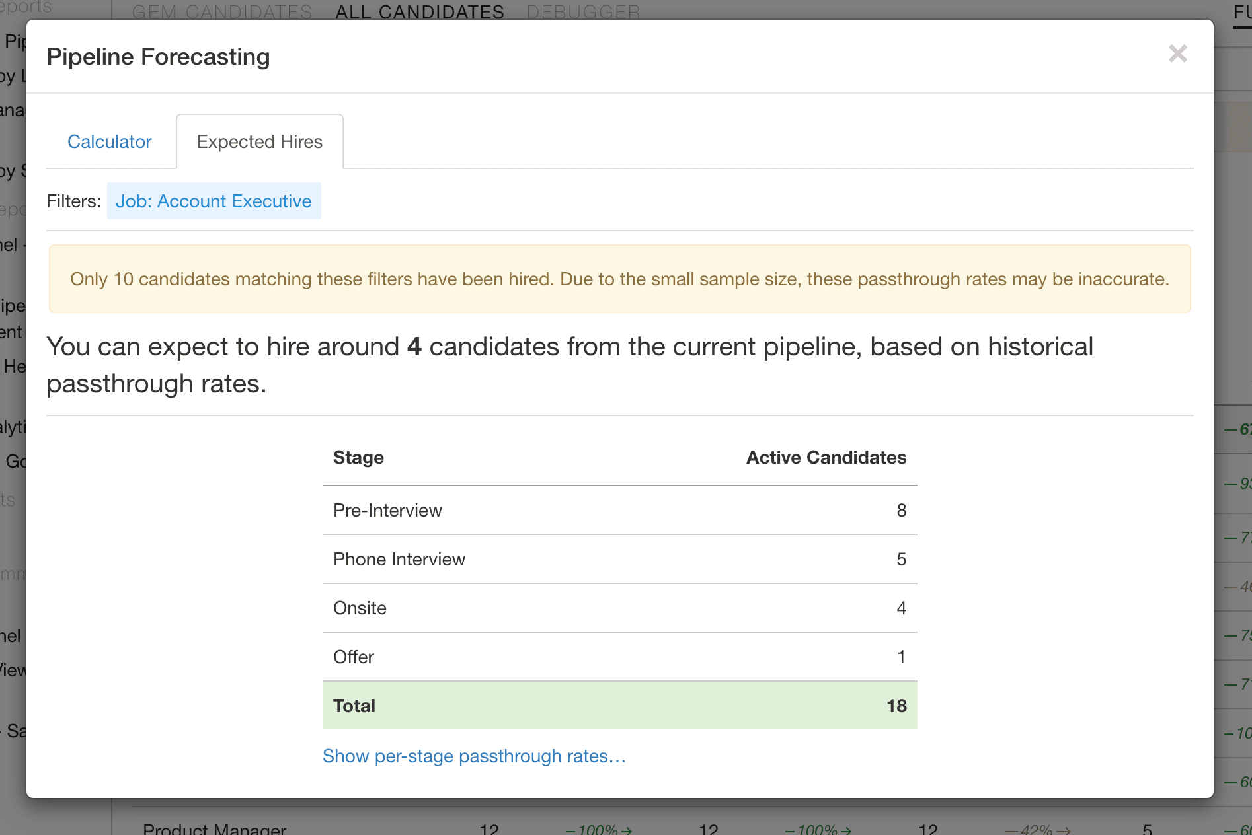Show per-stage passthrough rates
Screen dimensions: 1252x835
[x=474, y=756]
